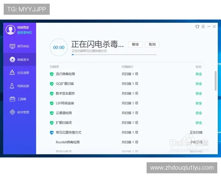
Task: Click the 电脑加速 rocket icon
Action: (12, 86)
